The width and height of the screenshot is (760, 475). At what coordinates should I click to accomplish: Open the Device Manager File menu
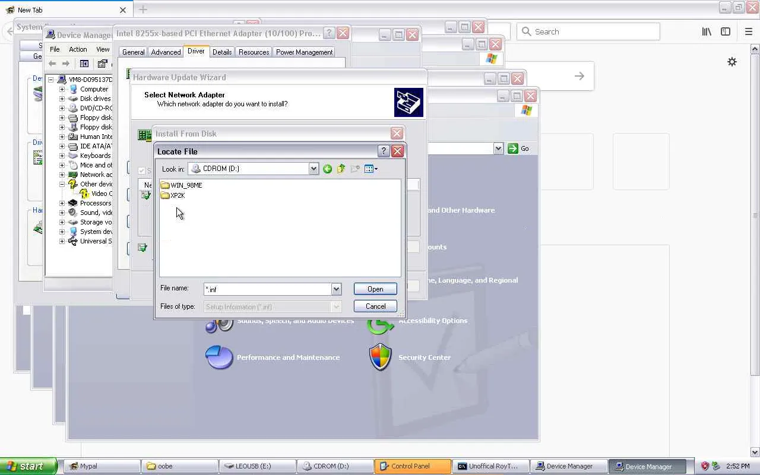point(55,49)
